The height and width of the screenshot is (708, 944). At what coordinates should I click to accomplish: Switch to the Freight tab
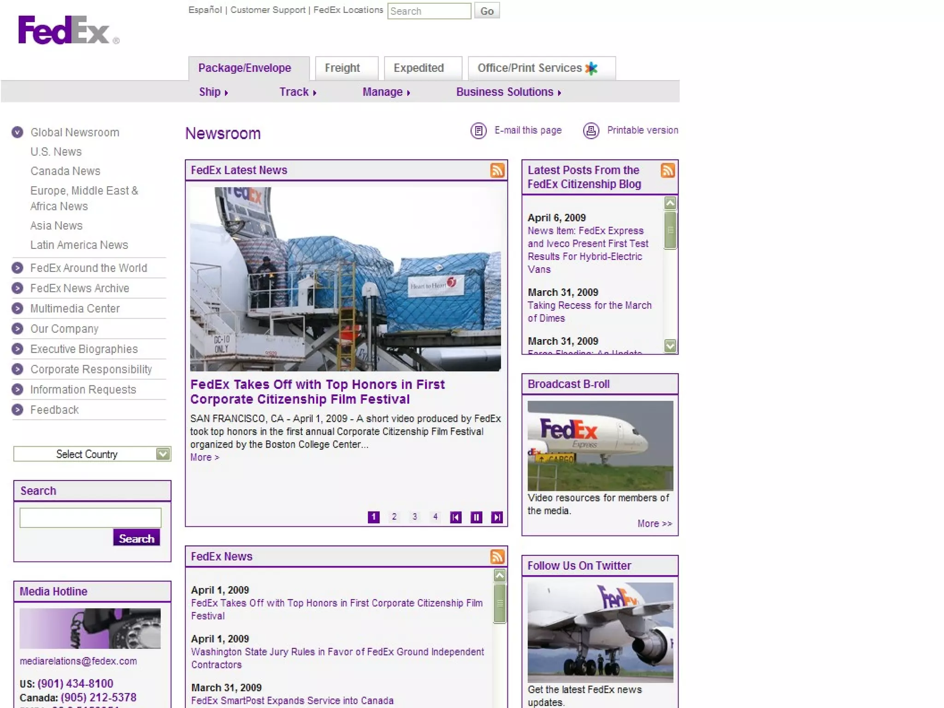(x=342, y=68)
